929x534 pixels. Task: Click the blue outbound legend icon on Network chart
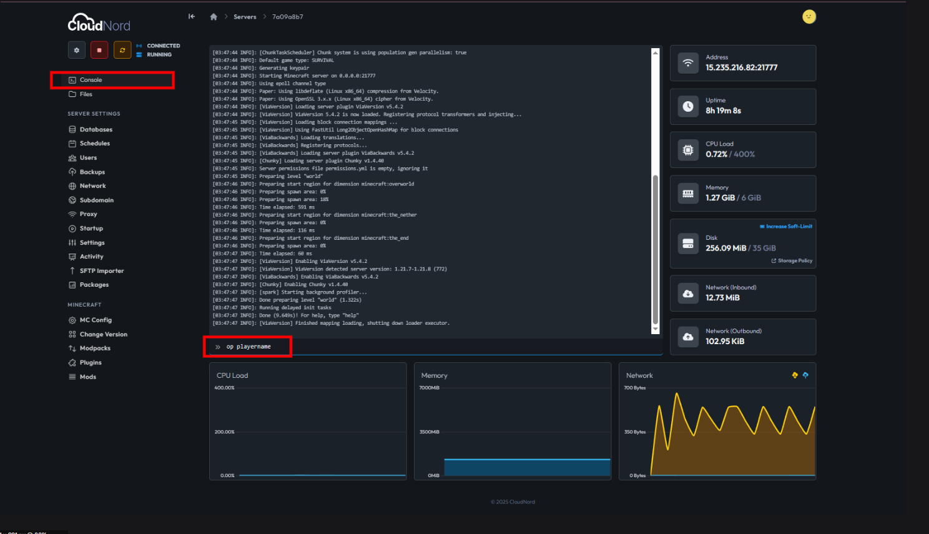point(805,375)
